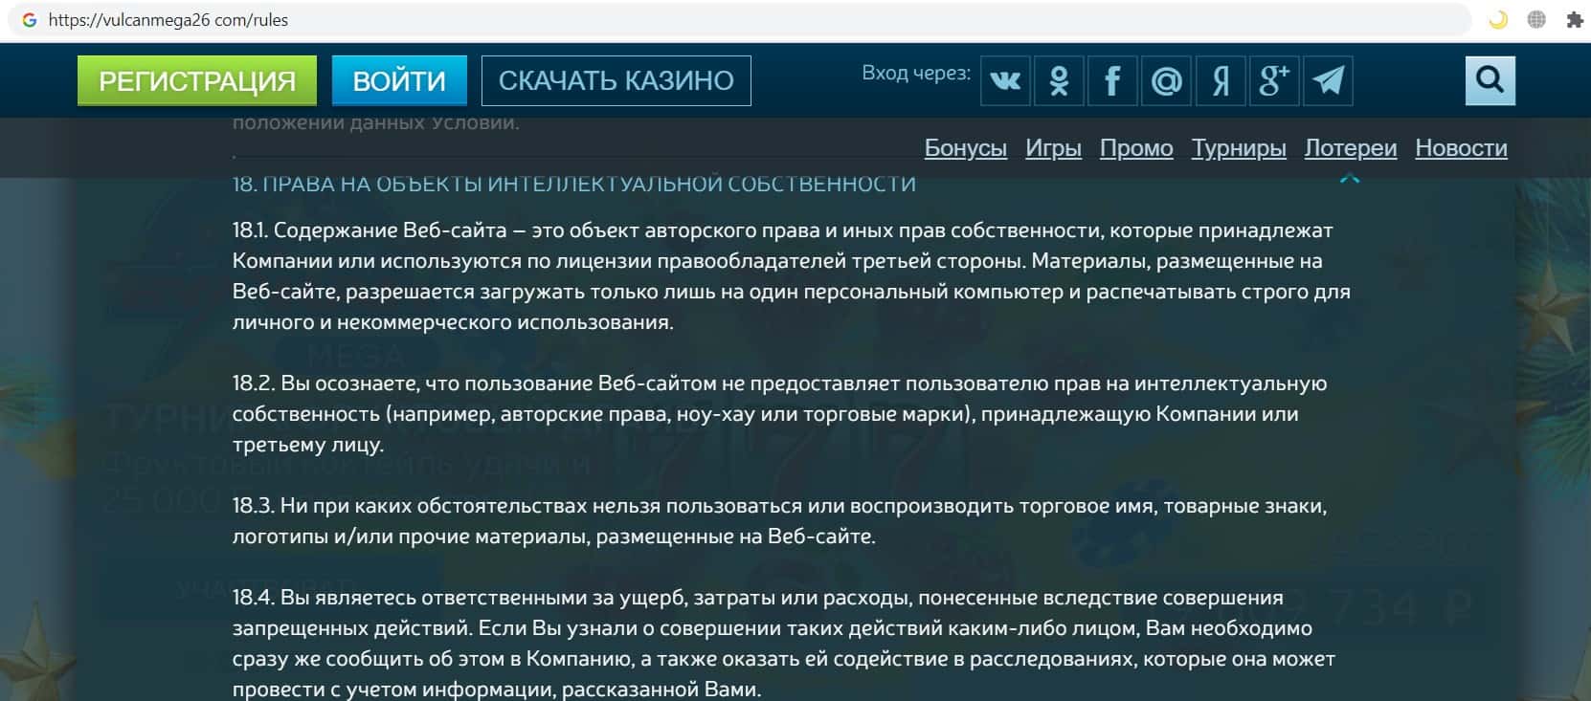Click the paragraph starting with 18.3. Ни при каких
The height and width of the screenshot is (701, 1591).
[x=780, y=521]
